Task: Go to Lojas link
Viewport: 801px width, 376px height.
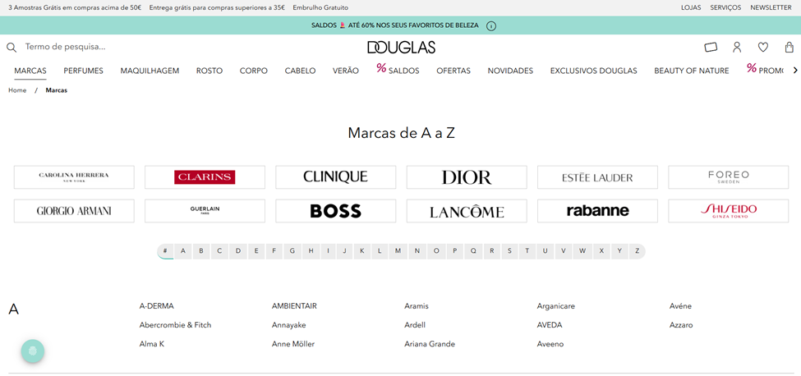Action: click(x=691, y=7)
